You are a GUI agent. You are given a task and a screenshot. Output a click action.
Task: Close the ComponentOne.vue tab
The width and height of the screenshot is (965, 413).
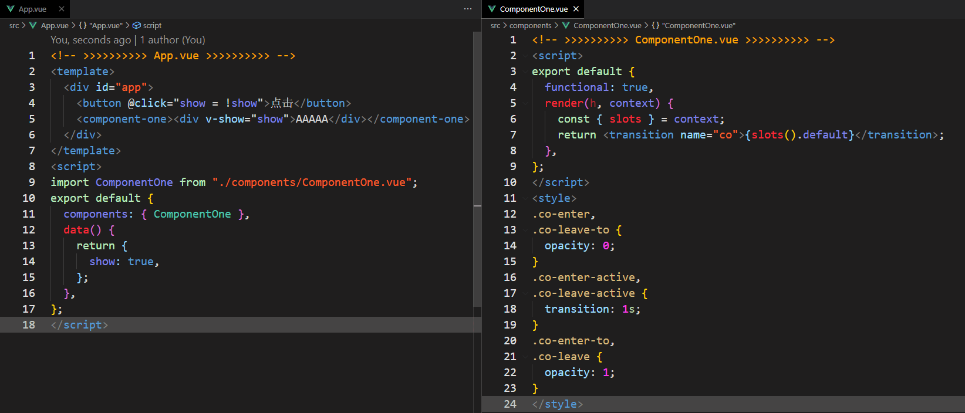click(576, 9)
